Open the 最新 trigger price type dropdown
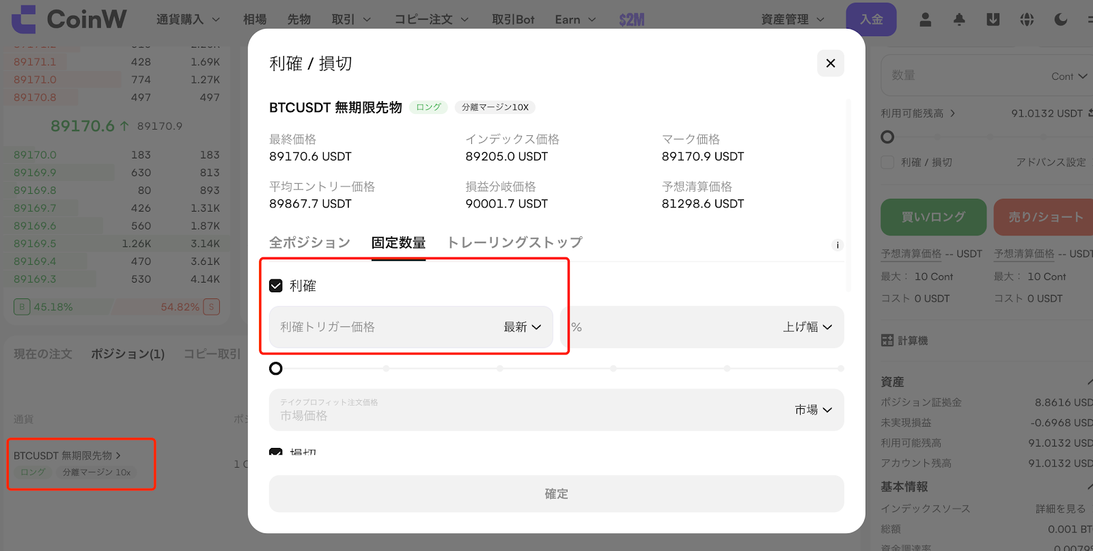This screenshot has height=551, width=1093. (522, 328)
